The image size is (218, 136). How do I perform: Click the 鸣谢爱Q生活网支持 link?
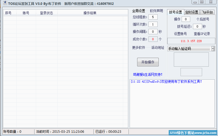[x=148, y=74]
